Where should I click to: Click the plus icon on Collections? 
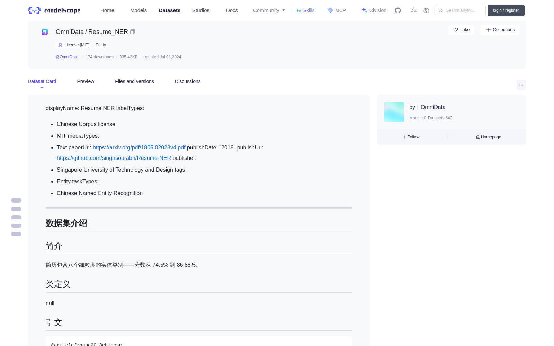489,30
